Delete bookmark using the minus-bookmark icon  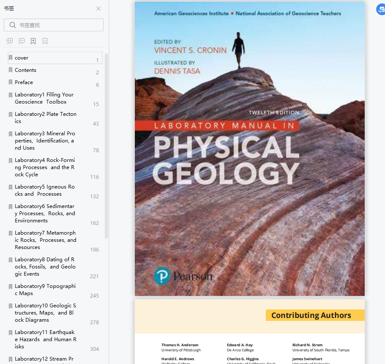45,41
